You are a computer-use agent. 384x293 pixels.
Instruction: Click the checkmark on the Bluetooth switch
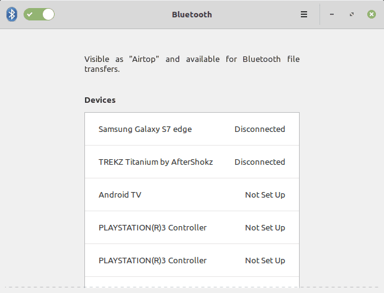click(31, 14)
